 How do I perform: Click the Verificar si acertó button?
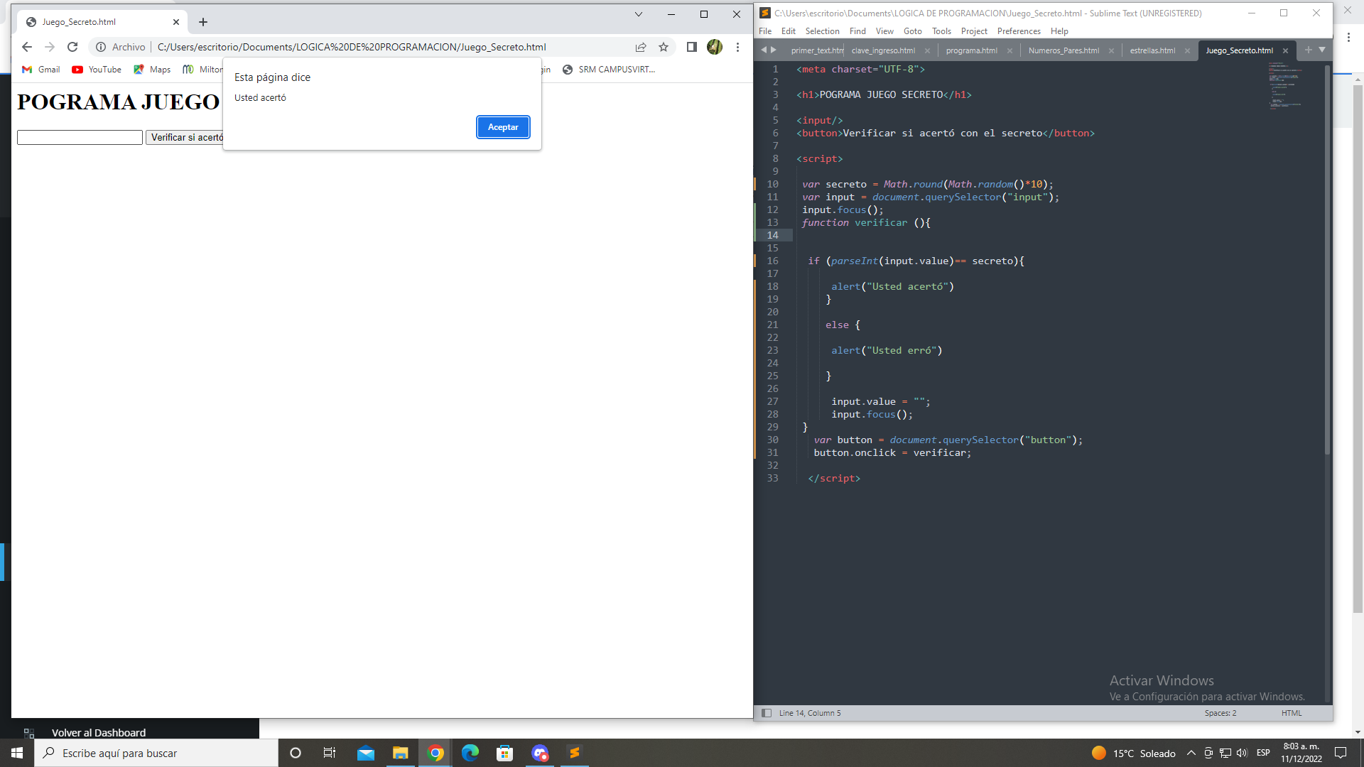click(x=186, y=137)
